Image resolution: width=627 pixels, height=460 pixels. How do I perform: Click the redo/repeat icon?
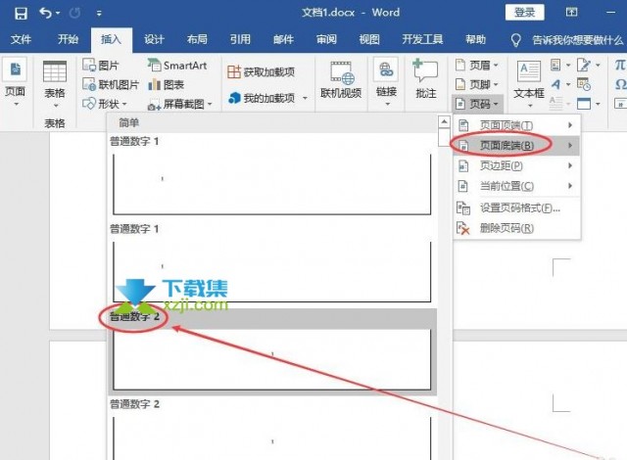pyautogui.click(x=74, y=13)
